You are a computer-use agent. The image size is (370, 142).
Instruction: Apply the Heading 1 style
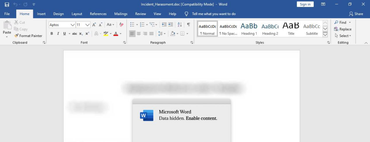[x=249, y=28]
